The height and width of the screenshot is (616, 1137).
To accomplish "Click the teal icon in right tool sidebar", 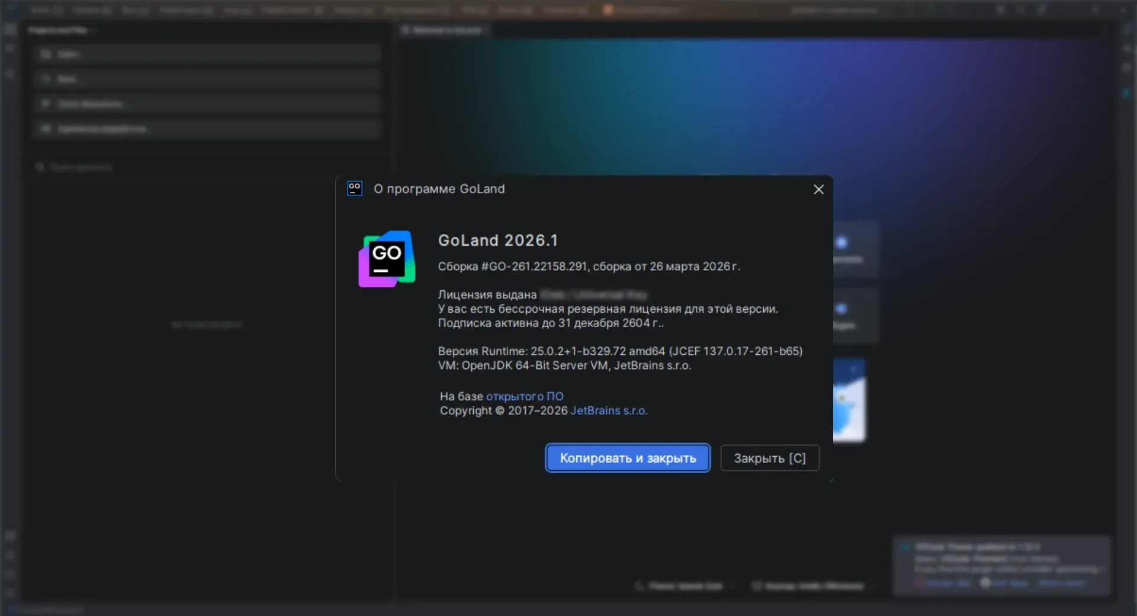I will (x=1126, y=93).
